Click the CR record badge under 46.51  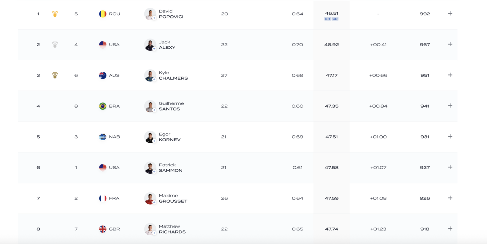335,19
